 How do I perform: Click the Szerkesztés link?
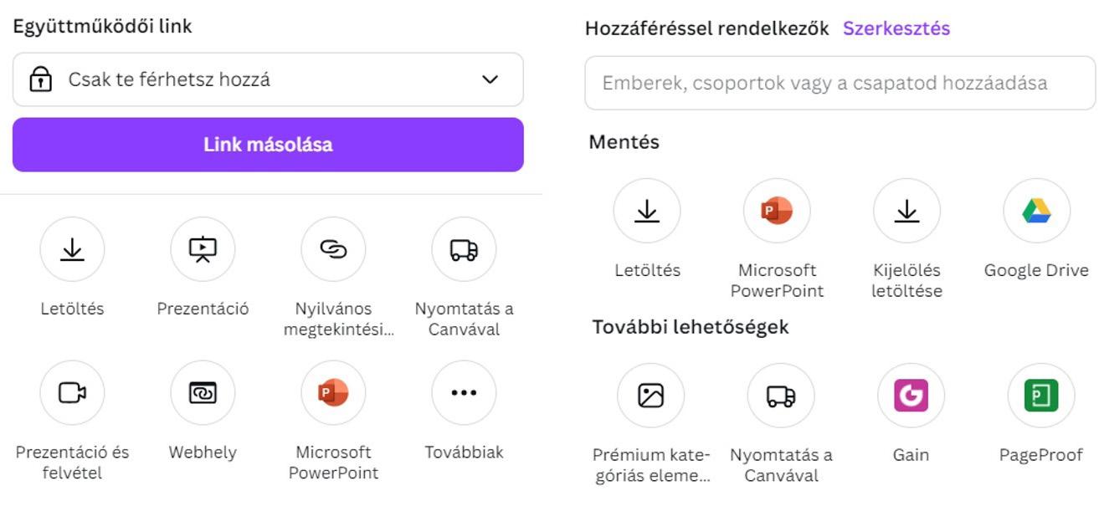coord(896,28)
